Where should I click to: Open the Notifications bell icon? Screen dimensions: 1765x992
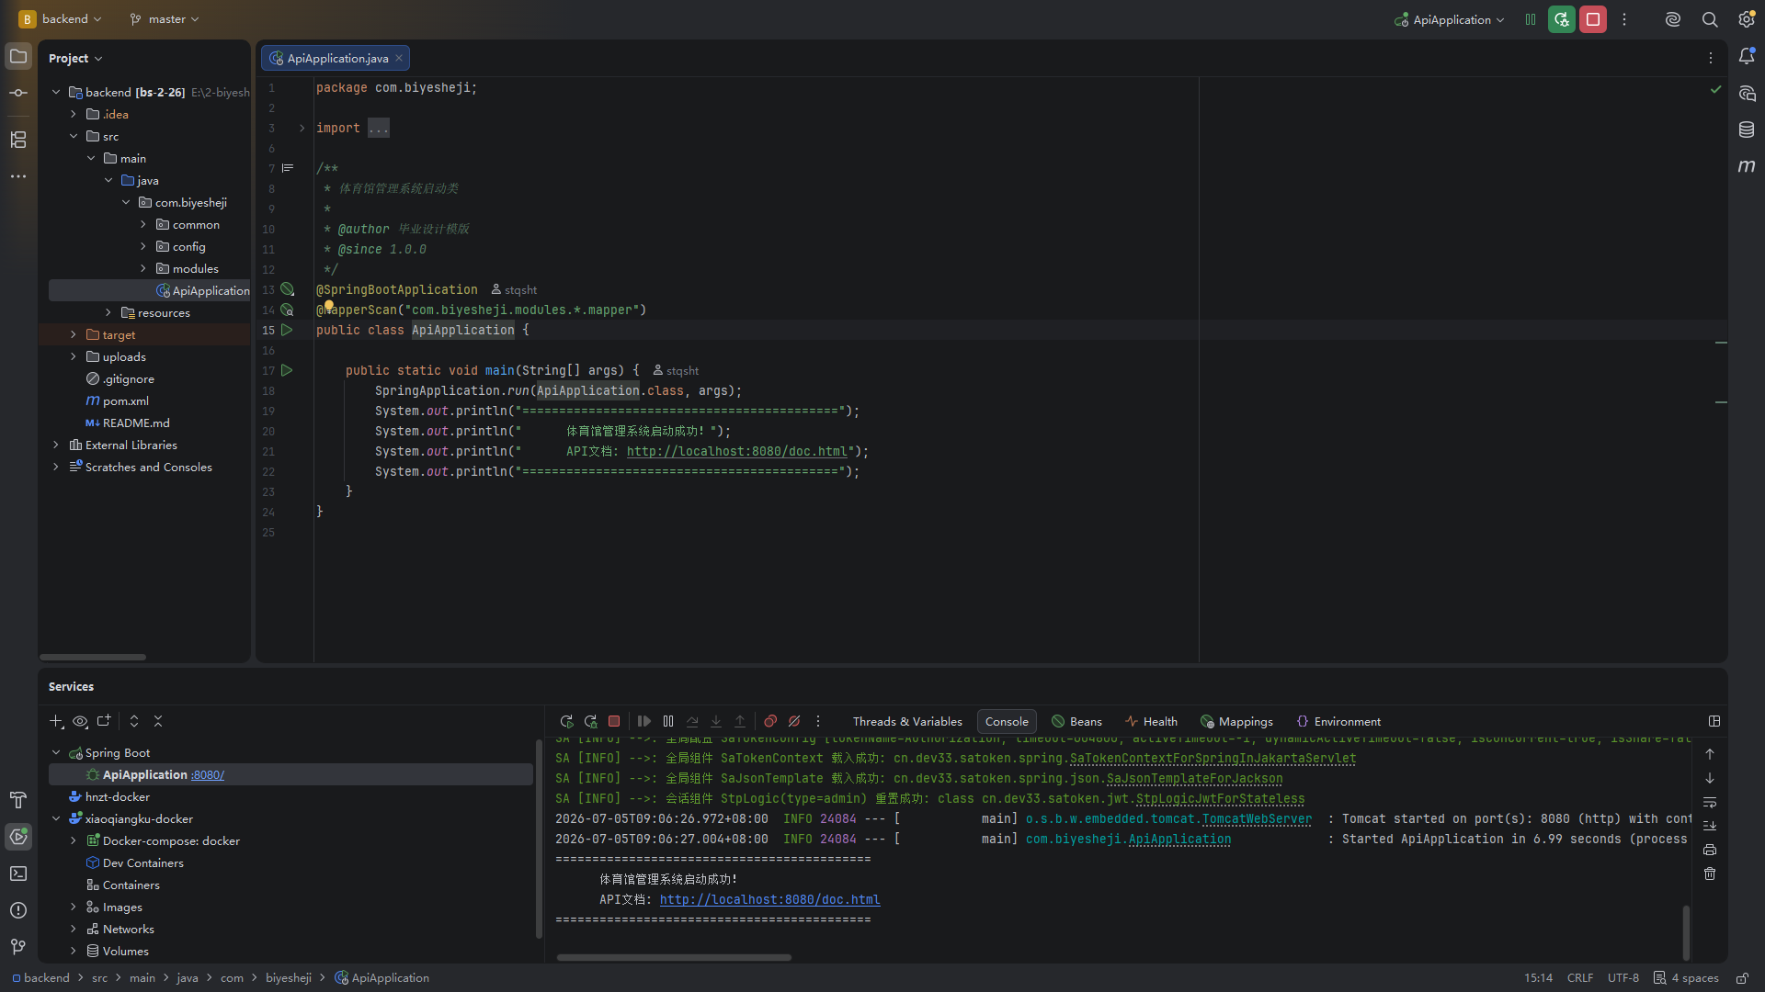1746,56
